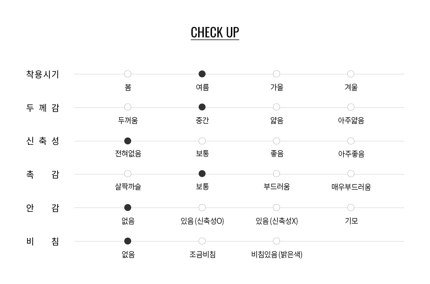Select the 봄 radio circle
Image resolution: width=430 pixels, height=284 pixels.
(128, 74)
